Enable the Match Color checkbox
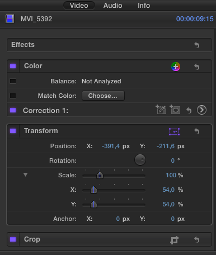The image size is (216, 255). pyautogui.click(x=13, y=96)
